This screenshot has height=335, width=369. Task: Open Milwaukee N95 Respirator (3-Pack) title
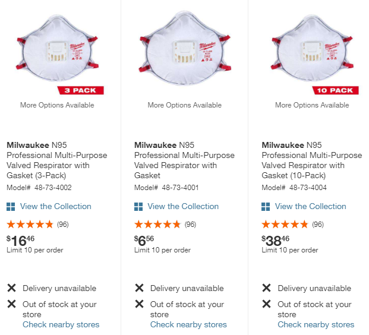[56, 160]
